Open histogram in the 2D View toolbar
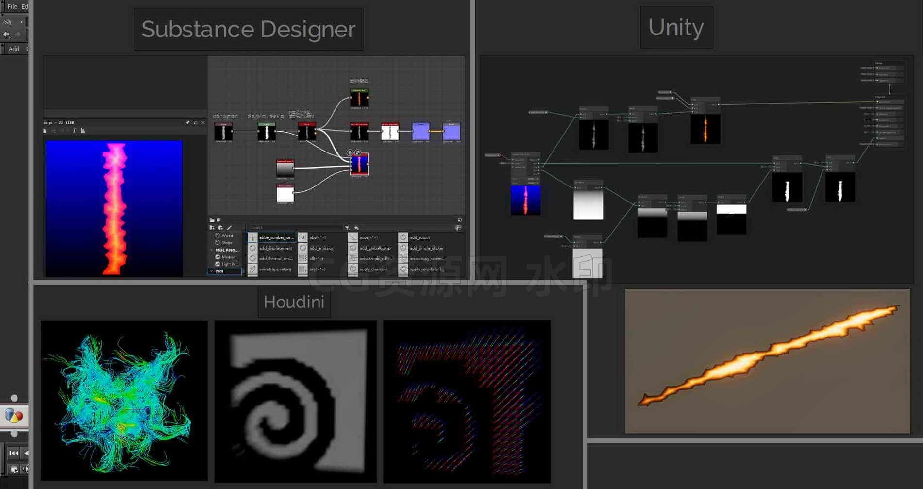Viewport: 923px width, 489px height. (83, 131)
